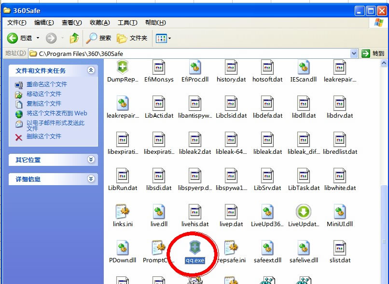Collapse the 文件和文件夹任务 panel
This screenshot has width=389, height=284.
[91, 70]
